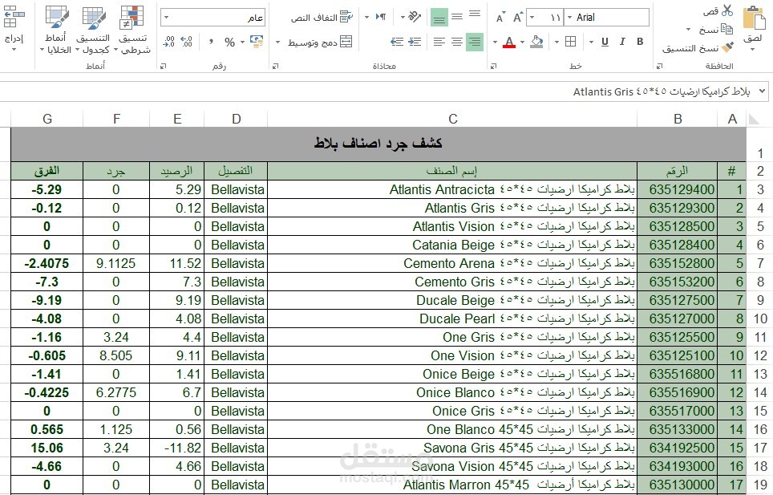Open Merge and Center dropdown arrow
This screenshot has width=773, height=495.
pos(277,42)
